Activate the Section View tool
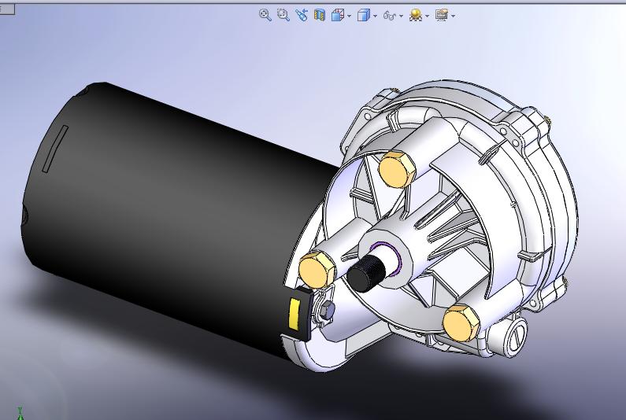This screenshot has height=420, width=626. [x=320, y=15]
